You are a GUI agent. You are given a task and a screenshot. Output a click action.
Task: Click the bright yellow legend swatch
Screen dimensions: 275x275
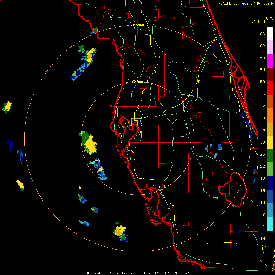click(x=270, y=142)
